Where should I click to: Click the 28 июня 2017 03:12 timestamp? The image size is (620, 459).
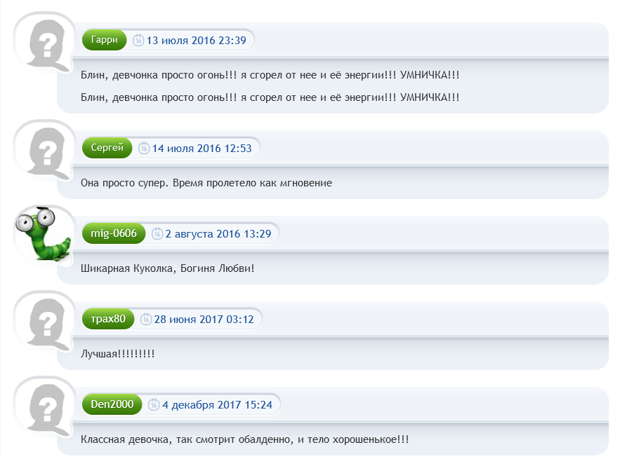[204, 320]
